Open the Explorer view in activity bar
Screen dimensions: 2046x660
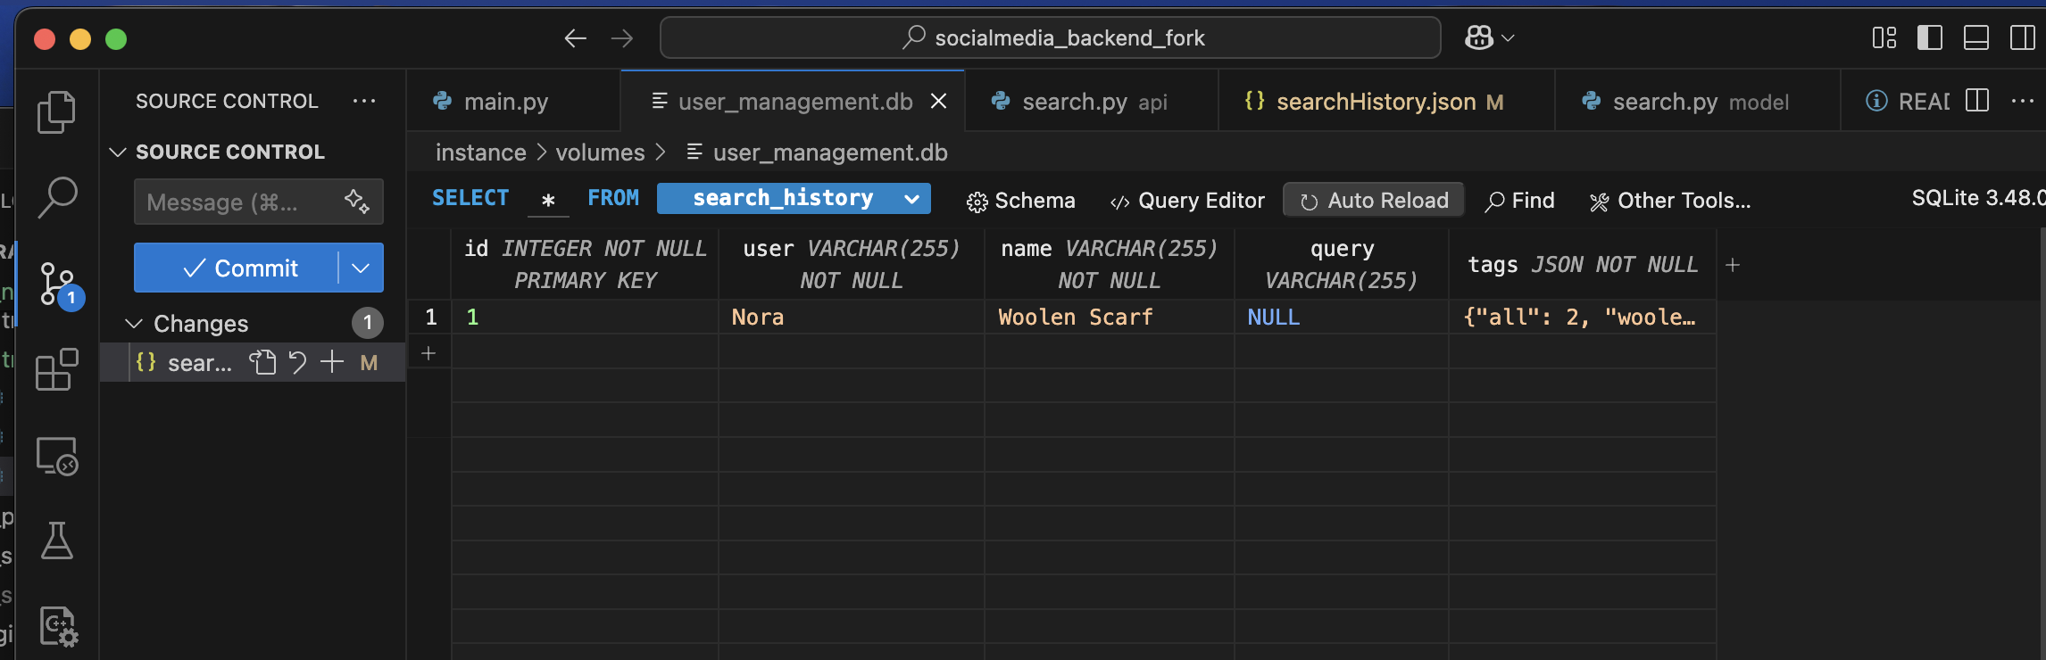pos(56,112)
